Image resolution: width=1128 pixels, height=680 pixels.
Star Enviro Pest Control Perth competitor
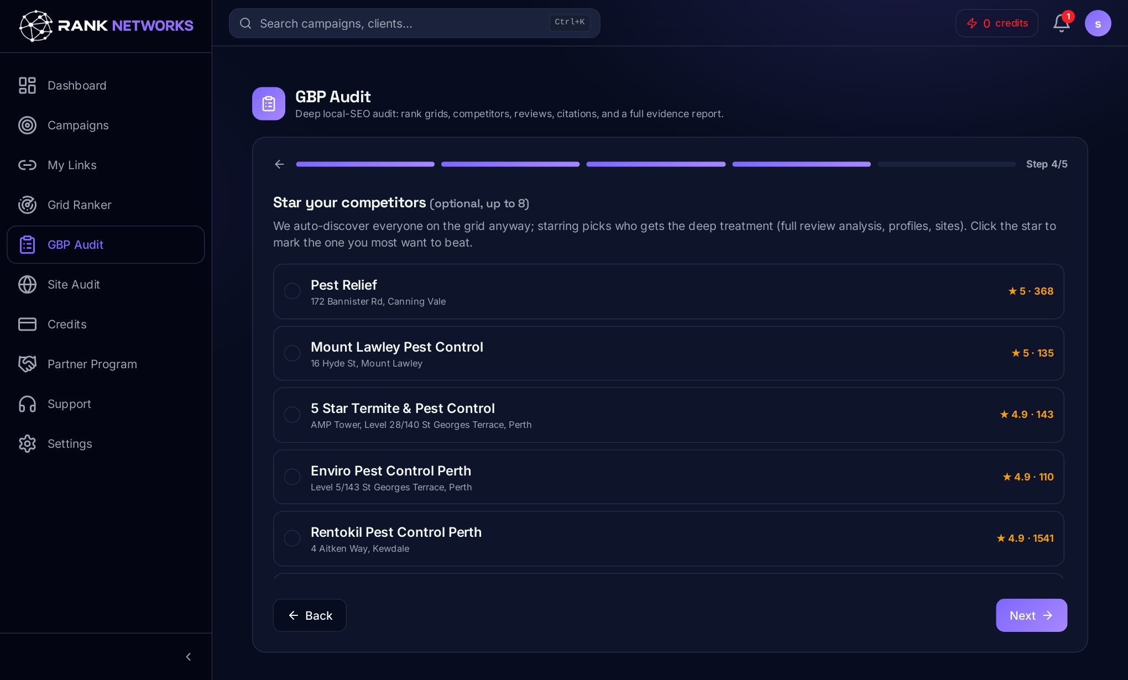[292, 477]
